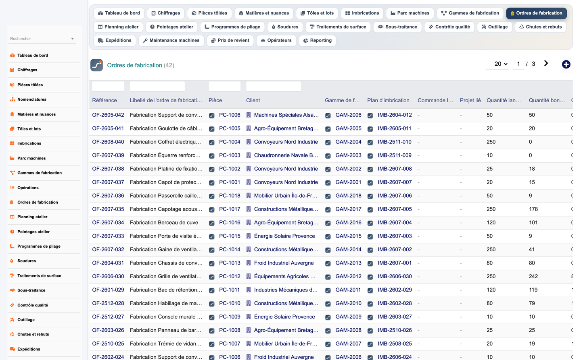Open Soudures in the sidebar
Screen dimensions: 583x360
click(x=27, y=261)
